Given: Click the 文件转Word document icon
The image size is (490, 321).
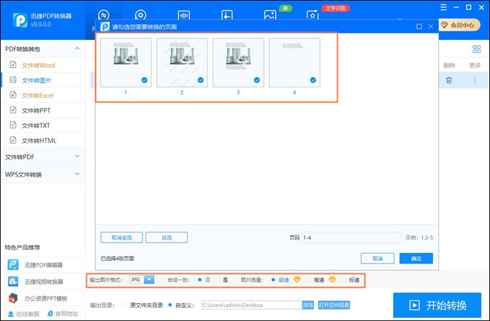Looking at the screenshot, I should pos(13,65).
